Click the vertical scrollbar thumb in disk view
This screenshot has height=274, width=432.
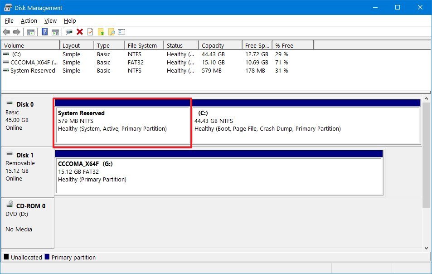[426, 155]
